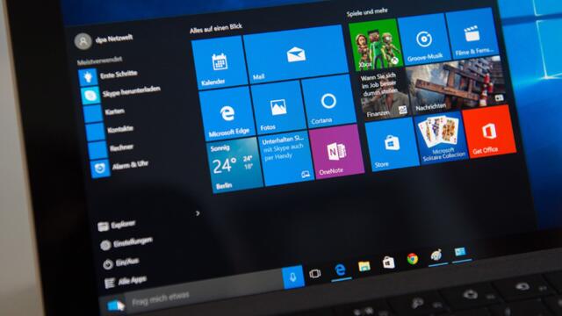The height and width of the screenshot is (316, 562).
Task: Open File Explorer from the taskbar
Action: tap(364, 266)
